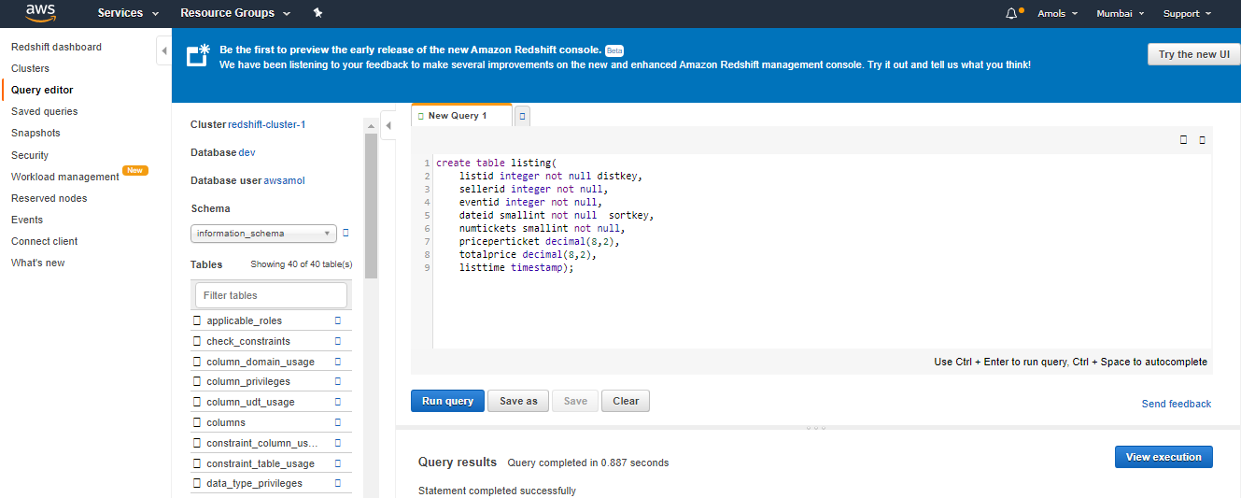Click the Filter tables input field
This screenshot has width=1241, height=498.
(x=271, y=295)
